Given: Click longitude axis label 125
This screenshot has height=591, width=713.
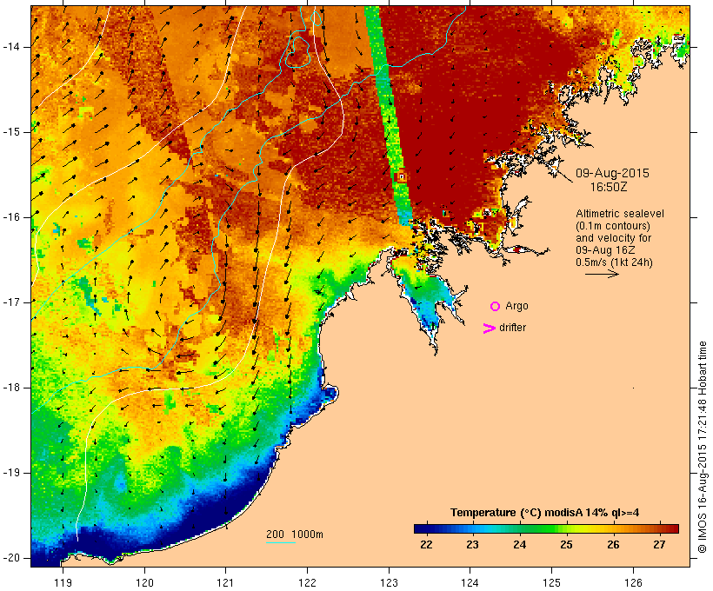Looking at the screenshot, I should [552, 583].
